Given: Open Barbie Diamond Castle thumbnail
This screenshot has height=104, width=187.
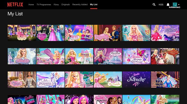Looking at the screenshot, I should [50, 33].
